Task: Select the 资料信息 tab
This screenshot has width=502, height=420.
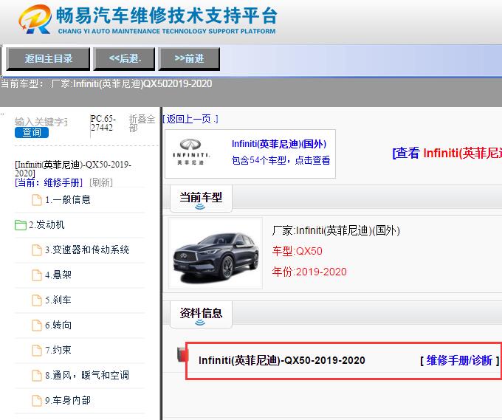Action: point(201,314)
